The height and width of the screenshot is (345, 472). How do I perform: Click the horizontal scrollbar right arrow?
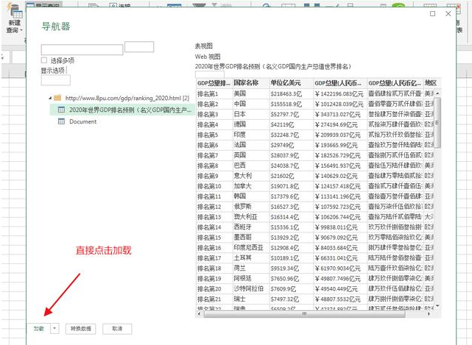[429, 313]
